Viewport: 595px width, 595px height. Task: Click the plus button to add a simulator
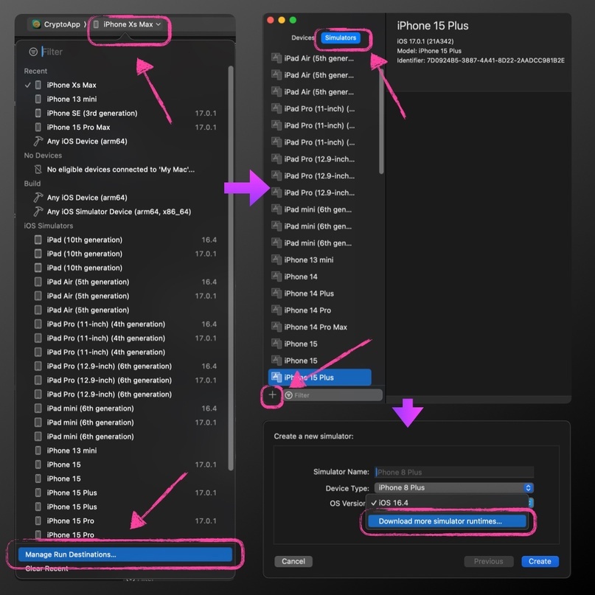point(272,395)
